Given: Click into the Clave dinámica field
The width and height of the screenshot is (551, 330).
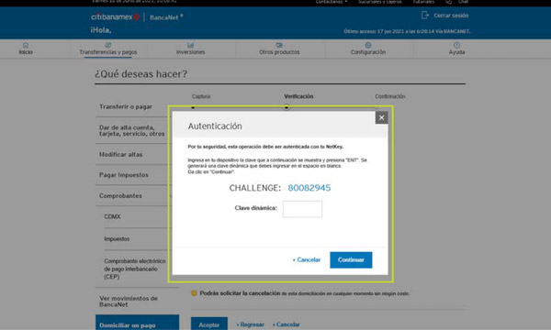Looking at the screenshot, I should pyautogui.click(x=302, y=209).
